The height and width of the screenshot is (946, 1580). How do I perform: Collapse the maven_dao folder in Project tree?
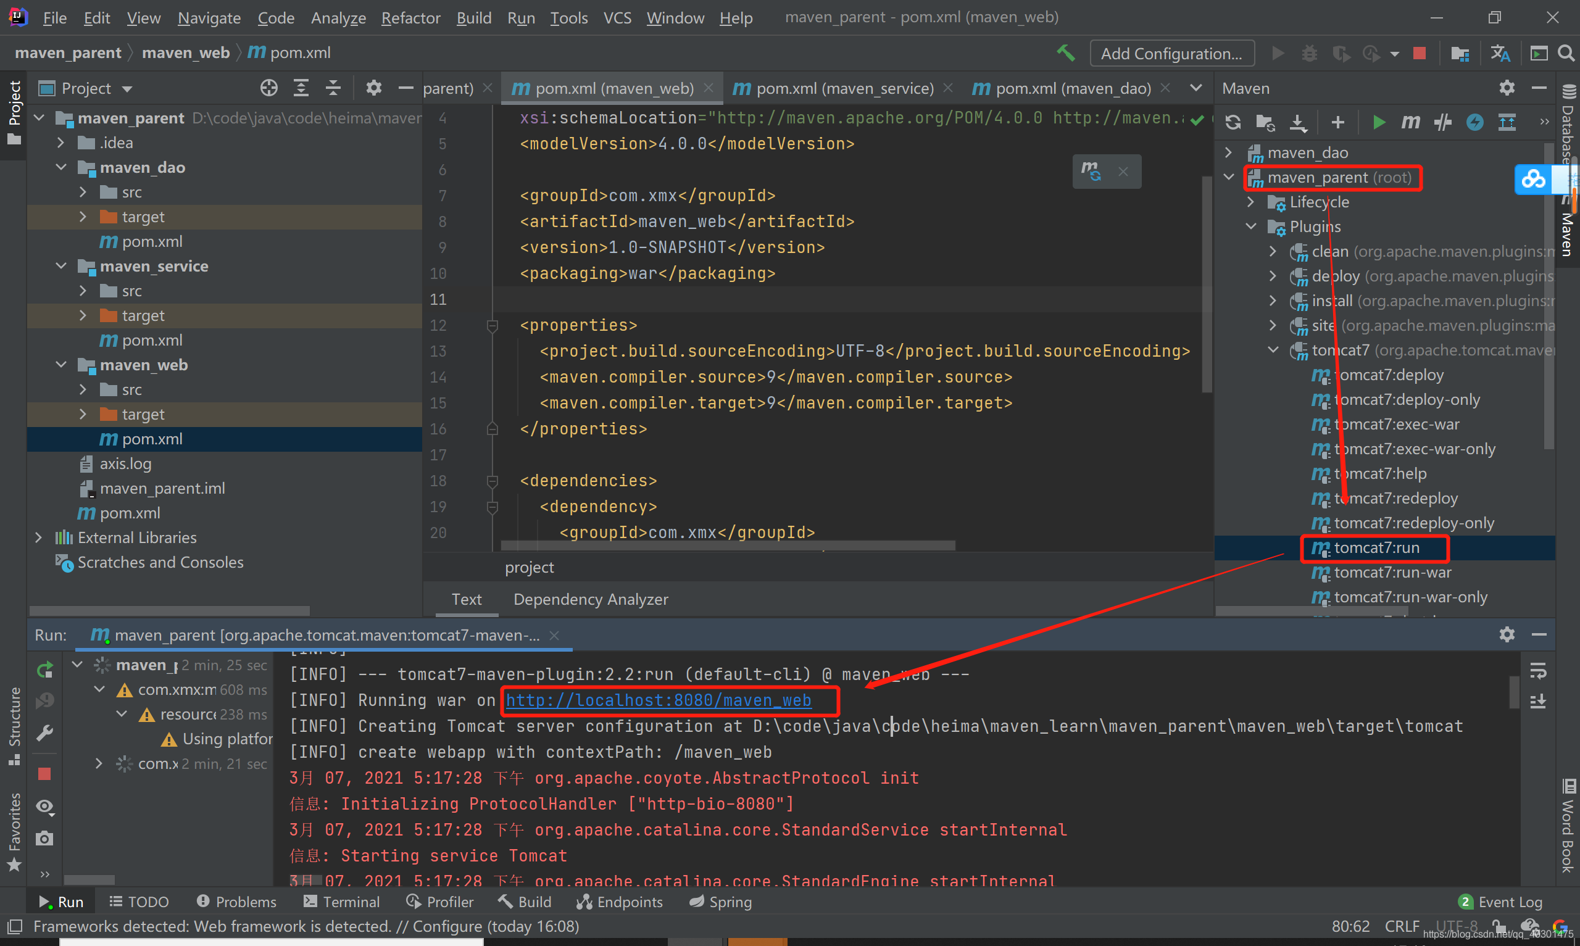pyautogui.click(x=61, y=167)
